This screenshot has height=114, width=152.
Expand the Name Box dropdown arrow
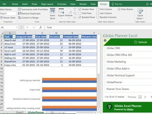[x=17, y=28]
